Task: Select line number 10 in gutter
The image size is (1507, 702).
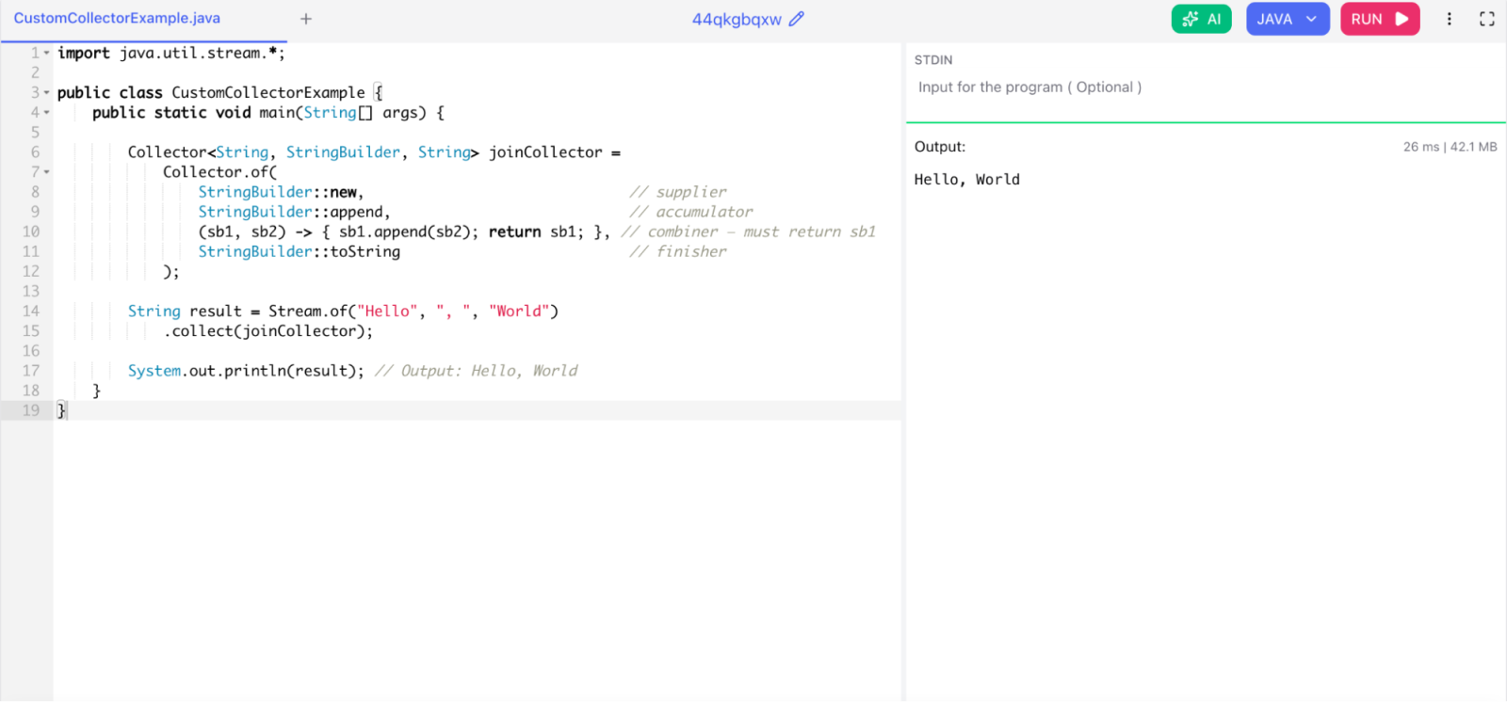Action: pos(31,231)
